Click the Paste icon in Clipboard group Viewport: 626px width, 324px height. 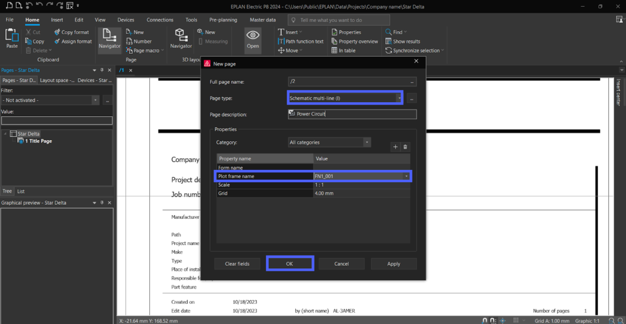pyautogui.click(x=12, y=35)
